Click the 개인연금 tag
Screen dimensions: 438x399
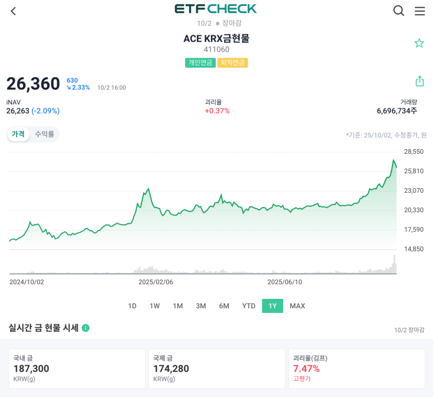click(x=200, y=62)
